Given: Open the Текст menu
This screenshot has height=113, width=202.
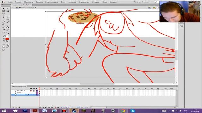Looking at the screenshot, I should pos(63,2).
